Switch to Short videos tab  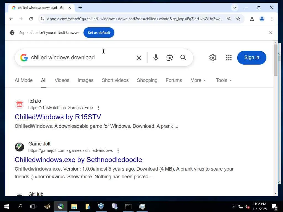[x=115, y=80]
